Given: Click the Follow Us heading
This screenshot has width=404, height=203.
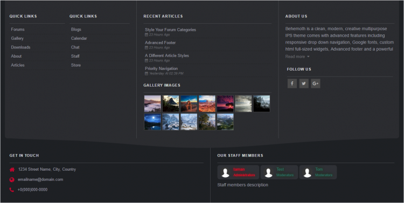Looking at the screenshot, I should [299, 69].
